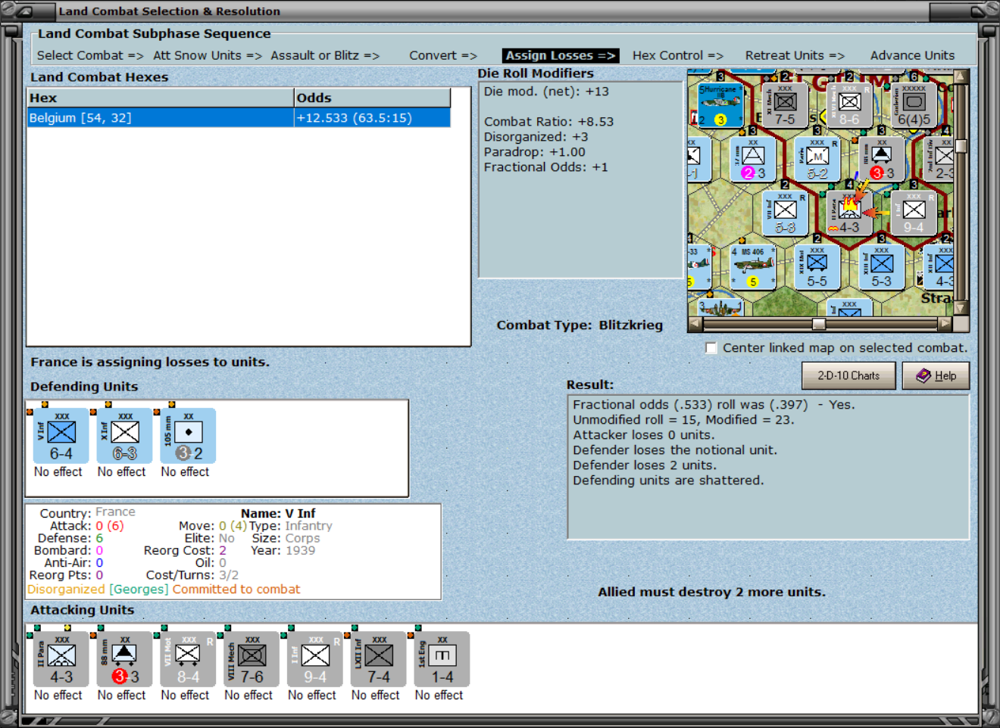Choose the VII Mot 8-4 attacking unit
Viewport: 1000px width, 728px height.
189,659
